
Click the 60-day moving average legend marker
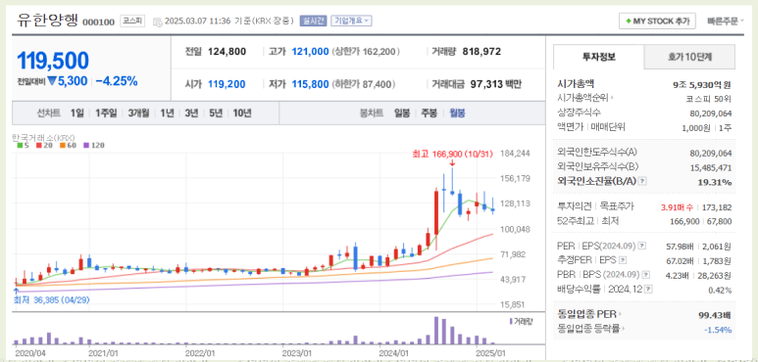(x=63, y=145)
